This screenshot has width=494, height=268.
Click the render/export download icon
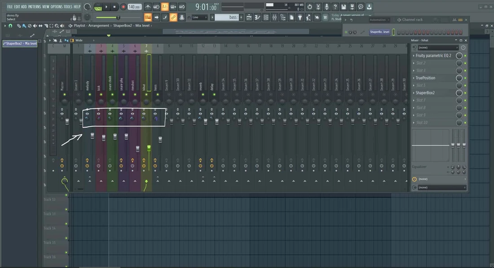click(369, 7)
